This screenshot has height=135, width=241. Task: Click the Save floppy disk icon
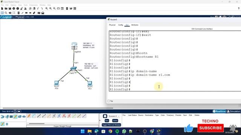(x=10, y=9)
